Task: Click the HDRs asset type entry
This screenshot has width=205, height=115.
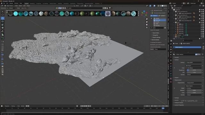Action: tap(160, 24)
